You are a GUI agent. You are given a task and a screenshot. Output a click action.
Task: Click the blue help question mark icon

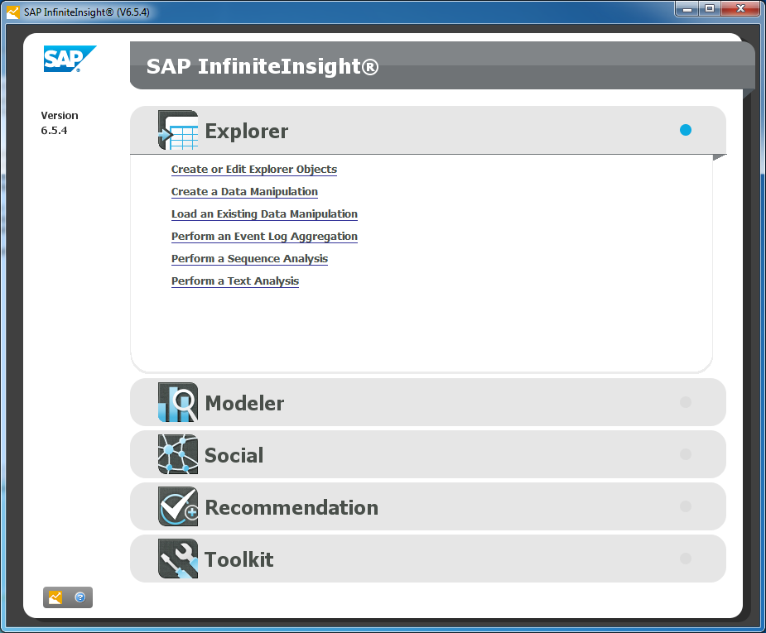coord(80,597)
